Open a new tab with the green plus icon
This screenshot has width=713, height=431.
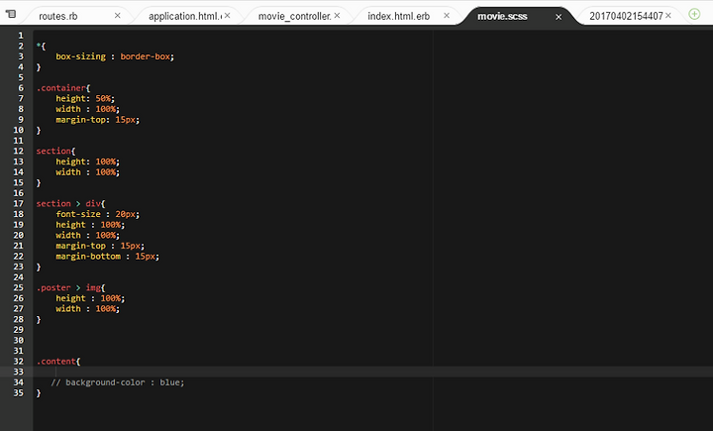click(x=694, y=14)
